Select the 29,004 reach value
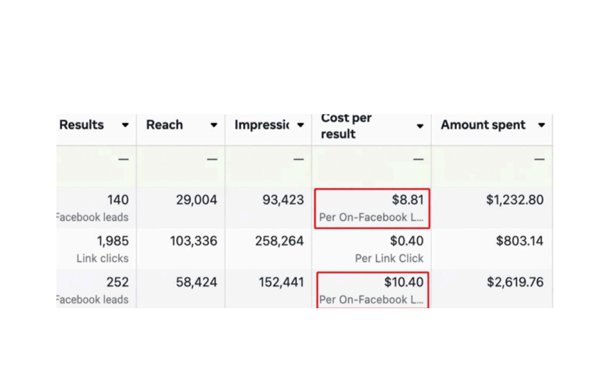Screen dimensions: 616x367 coord(197,200)
